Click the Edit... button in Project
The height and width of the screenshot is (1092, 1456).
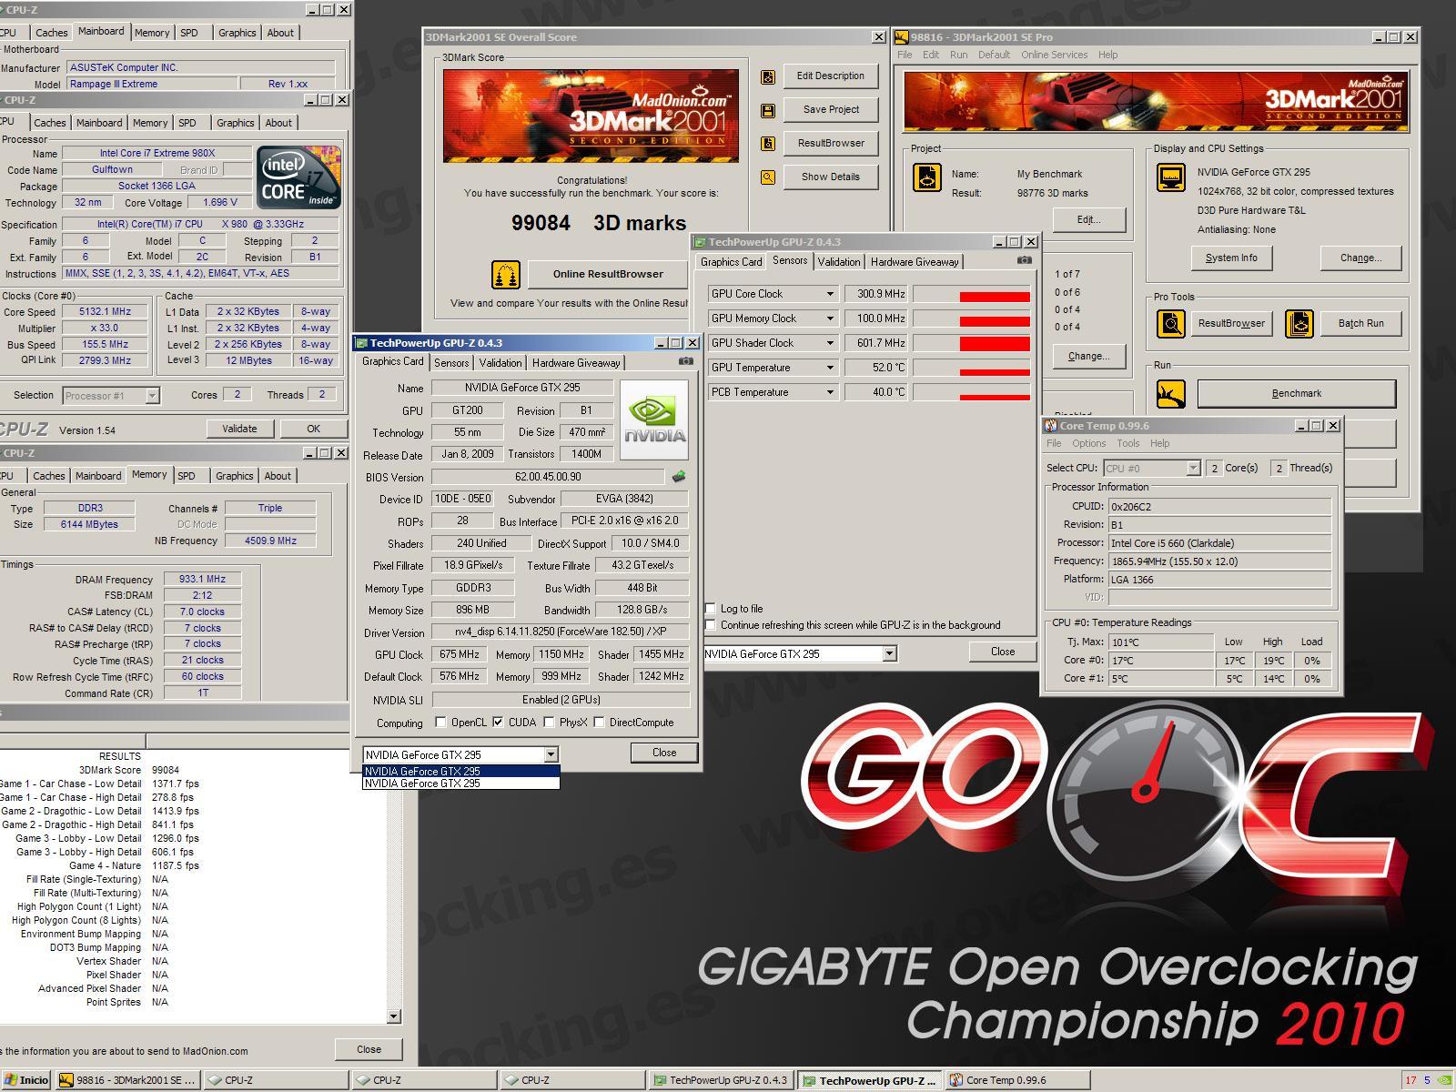pos(1088,219)
